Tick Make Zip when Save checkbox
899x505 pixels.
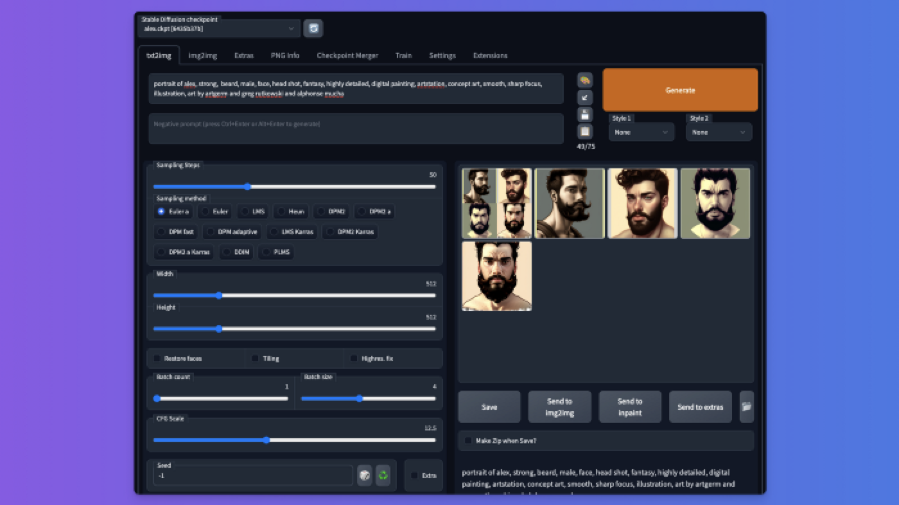[x=467, y=441]
